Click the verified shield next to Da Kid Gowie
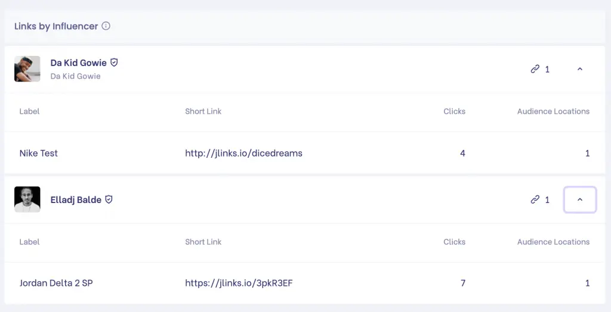611x312 pixels. click(x=114, y=62)
